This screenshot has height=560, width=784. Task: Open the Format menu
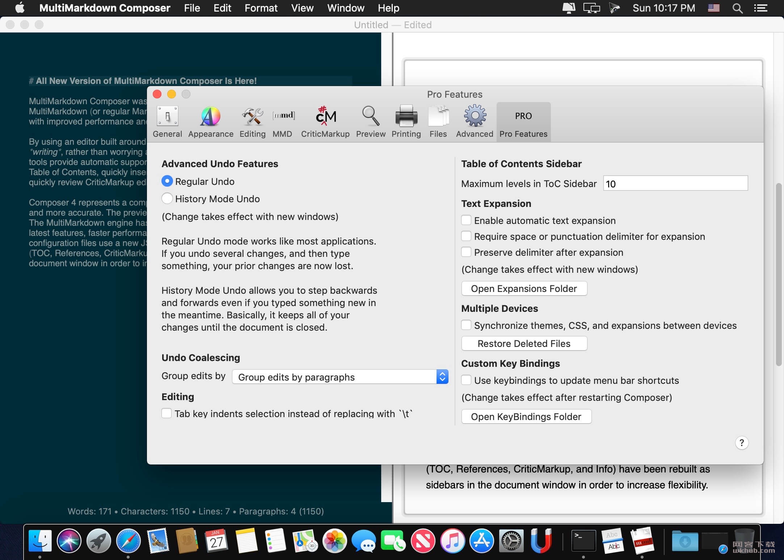coord(261,8)
